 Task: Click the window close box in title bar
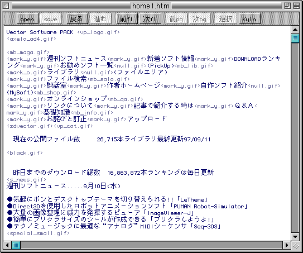coord(6,6)
